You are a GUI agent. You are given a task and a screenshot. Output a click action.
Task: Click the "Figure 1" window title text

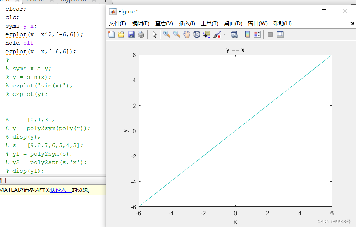129,11
